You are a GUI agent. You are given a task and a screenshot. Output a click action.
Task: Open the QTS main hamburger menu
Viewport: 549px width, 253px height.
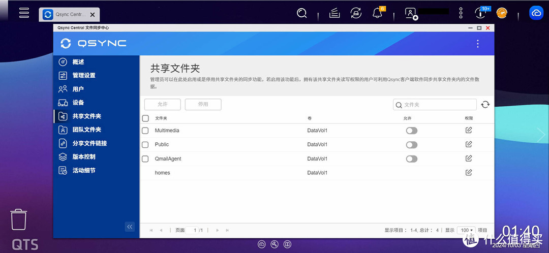(x=24, y=13)
